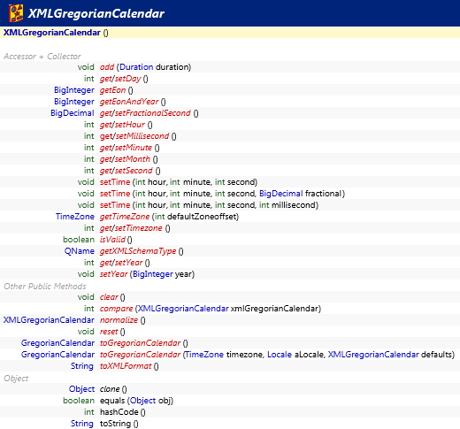
Task: Click TimeZone parameter type in toGregorianCalendar
Action: point(204,355)
